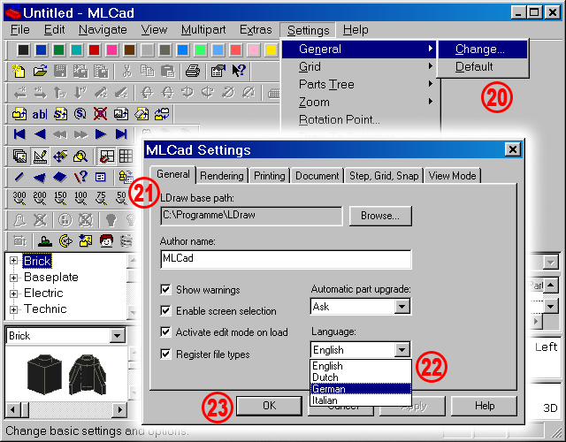
Task: Select the edit mode pencil icon
Action: [x=40, y=156]
